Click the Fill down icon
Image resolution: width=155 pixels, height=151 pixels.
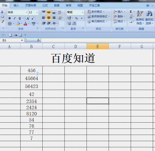(x=131, y=17)
